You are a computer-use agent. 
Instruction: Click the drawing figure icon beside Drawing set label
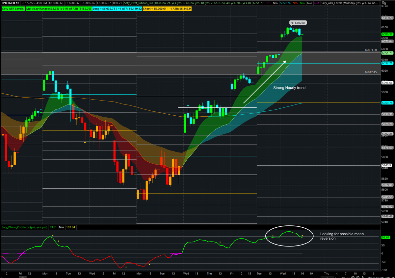pos(363,278)
